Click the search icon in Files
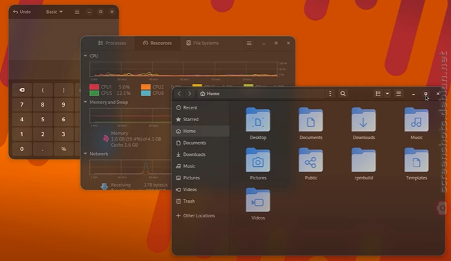 click(x=343, y=93)
